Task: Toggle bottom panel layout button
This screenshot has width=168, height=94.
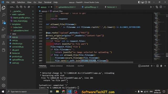Action: tap(143, 2)
